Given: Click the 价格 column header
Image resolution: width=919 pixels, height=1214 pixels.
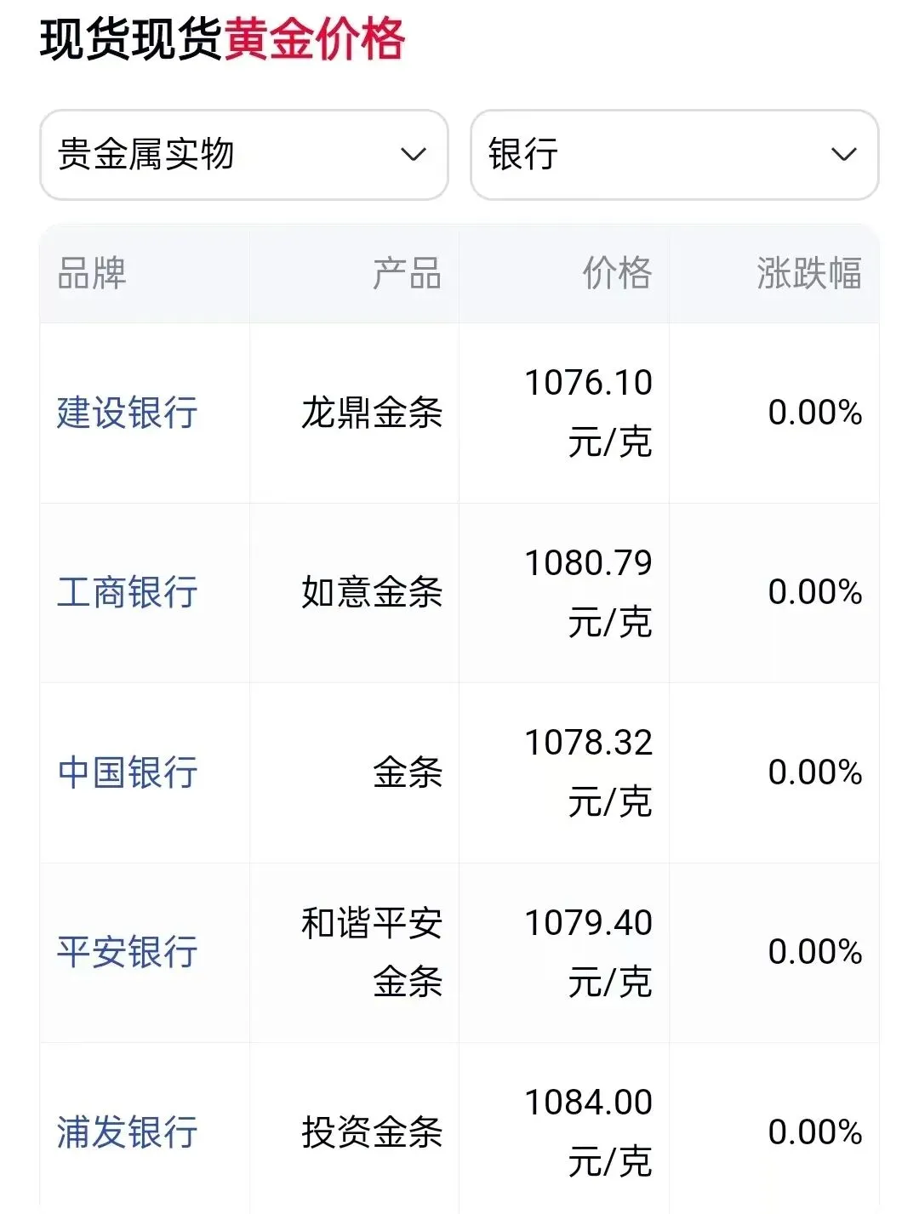Looking at the screenshot, I should (x=617, y=274).
